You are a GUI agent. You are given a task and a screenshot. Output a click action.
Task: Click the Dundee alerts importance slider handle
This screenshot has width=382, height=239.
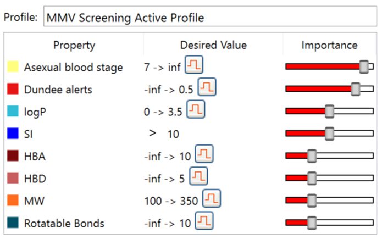click(356, 89)
